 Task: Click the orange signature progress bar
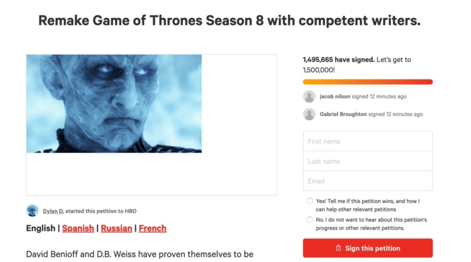click(367, 82)
